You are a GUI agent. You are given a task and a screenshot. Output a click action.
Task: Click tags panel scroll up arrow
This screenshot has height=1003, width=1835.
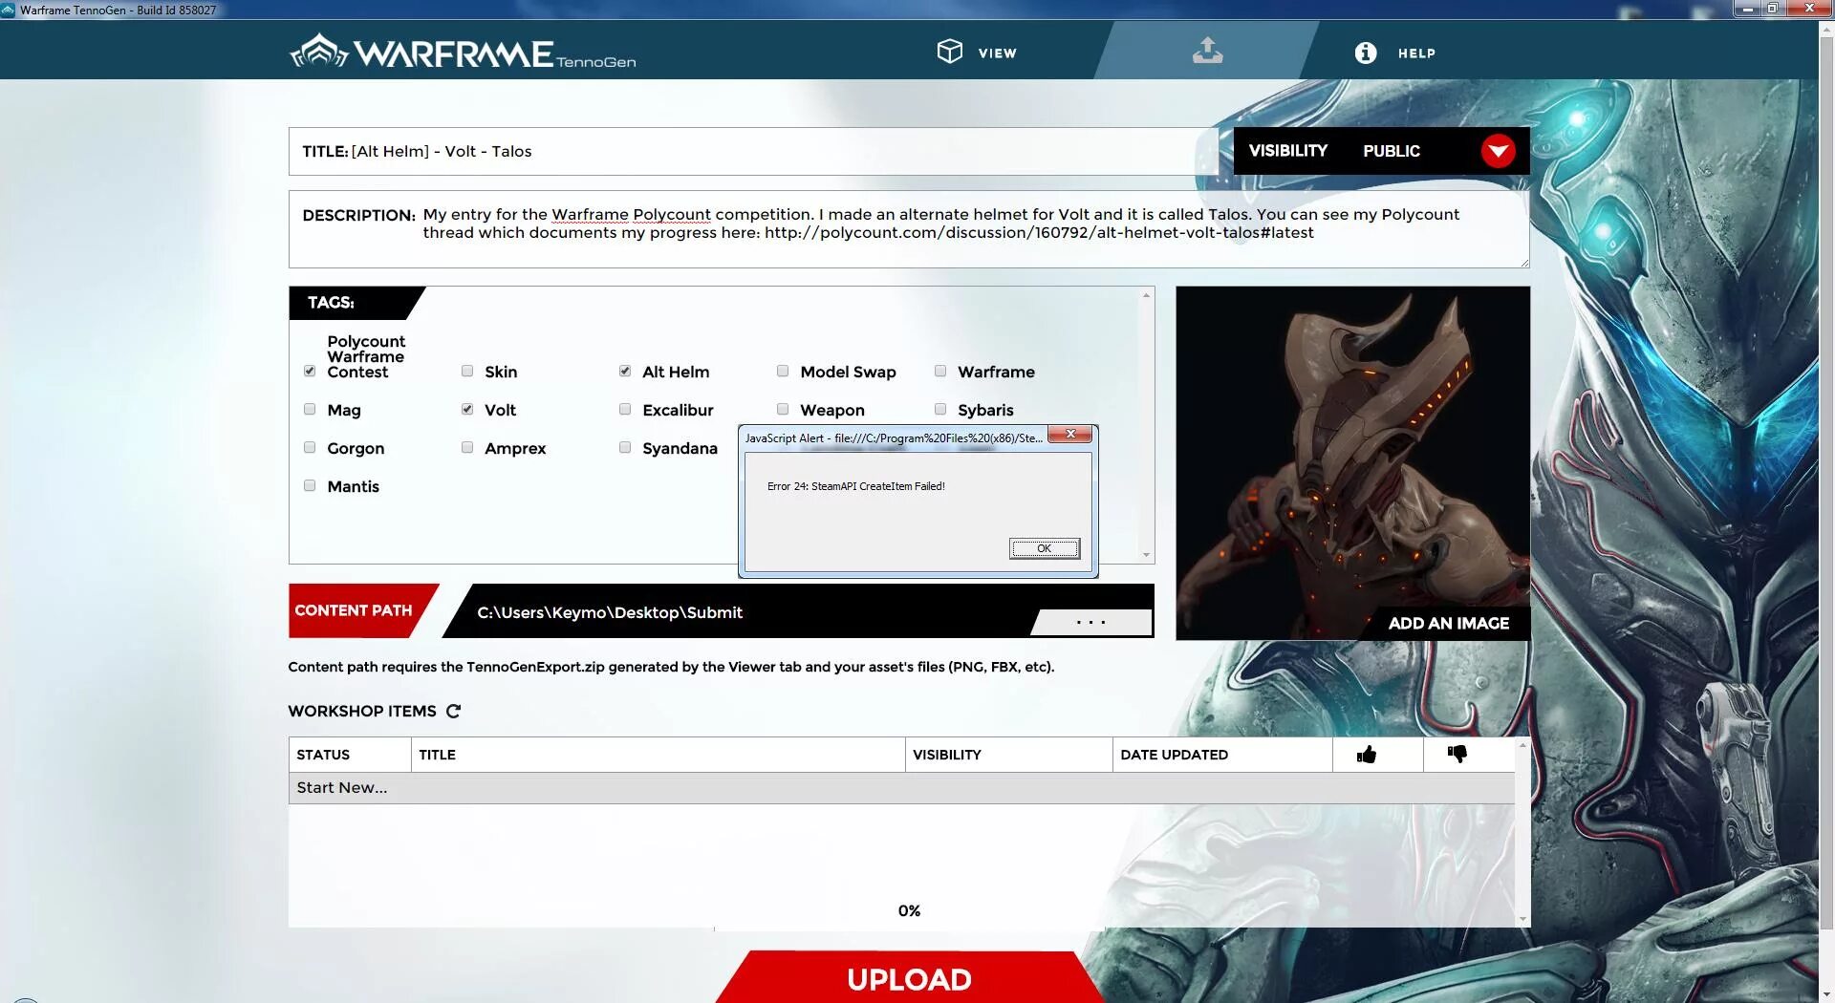point(1146,295)
